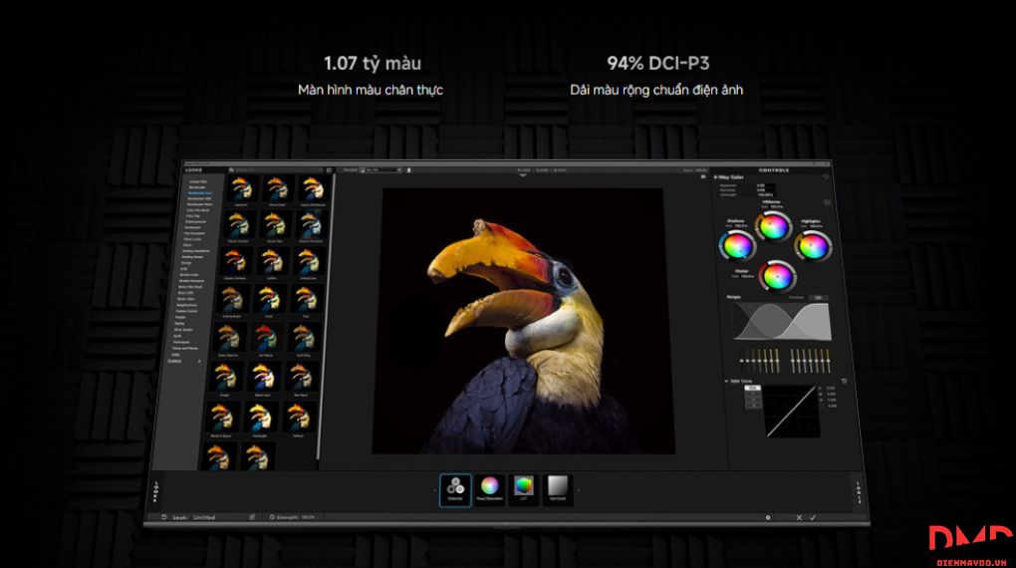This screenshot has width=1016, height=568.
Task: Click the Looks search field
Action: 275,169
